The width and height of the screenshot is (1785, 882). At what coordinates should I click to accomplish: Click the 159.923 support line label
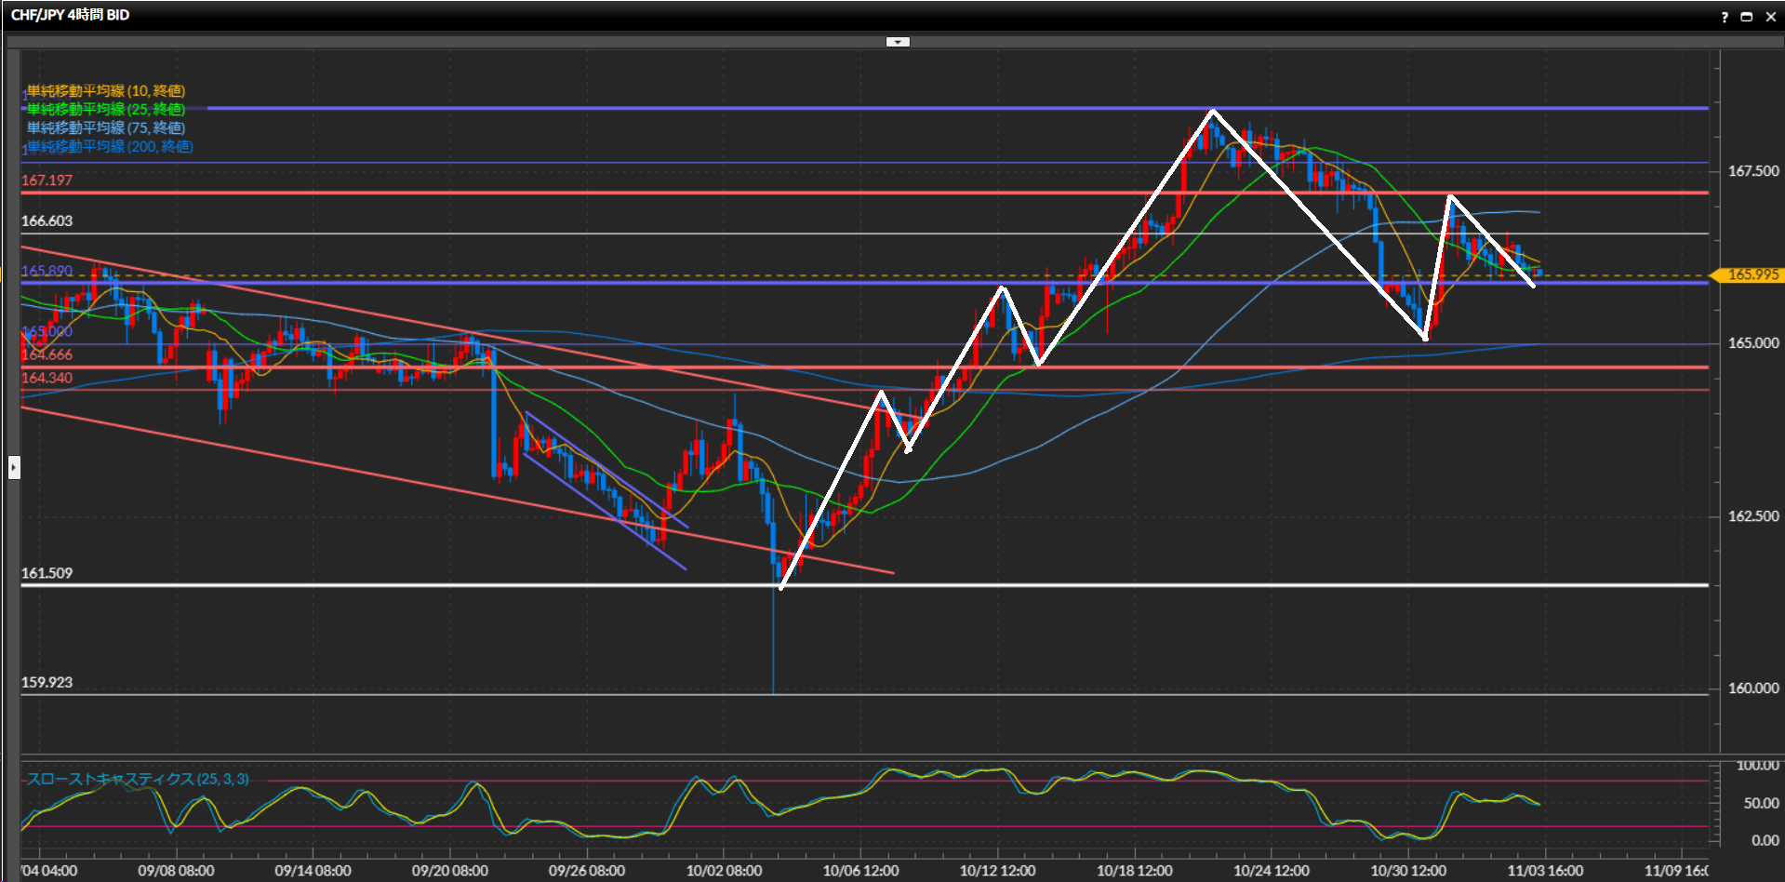[47, 682]
